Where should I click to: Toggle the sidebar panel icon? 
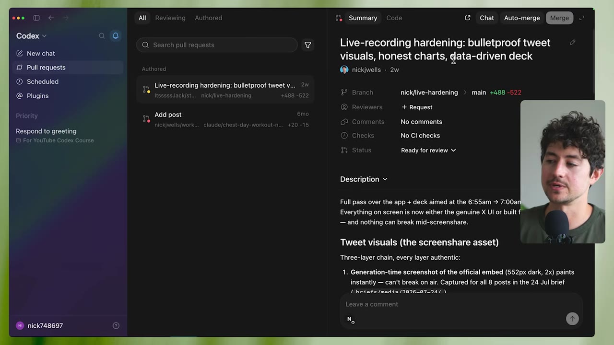point(36,18)
